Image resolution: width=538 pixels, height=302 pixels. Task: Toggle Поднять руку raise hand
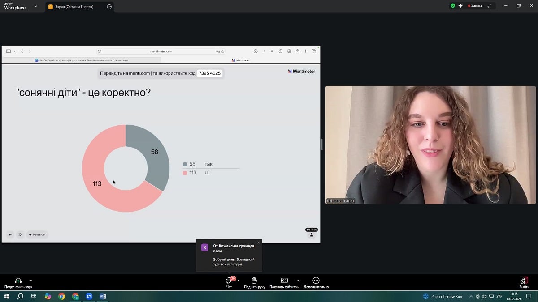point(254,281)
